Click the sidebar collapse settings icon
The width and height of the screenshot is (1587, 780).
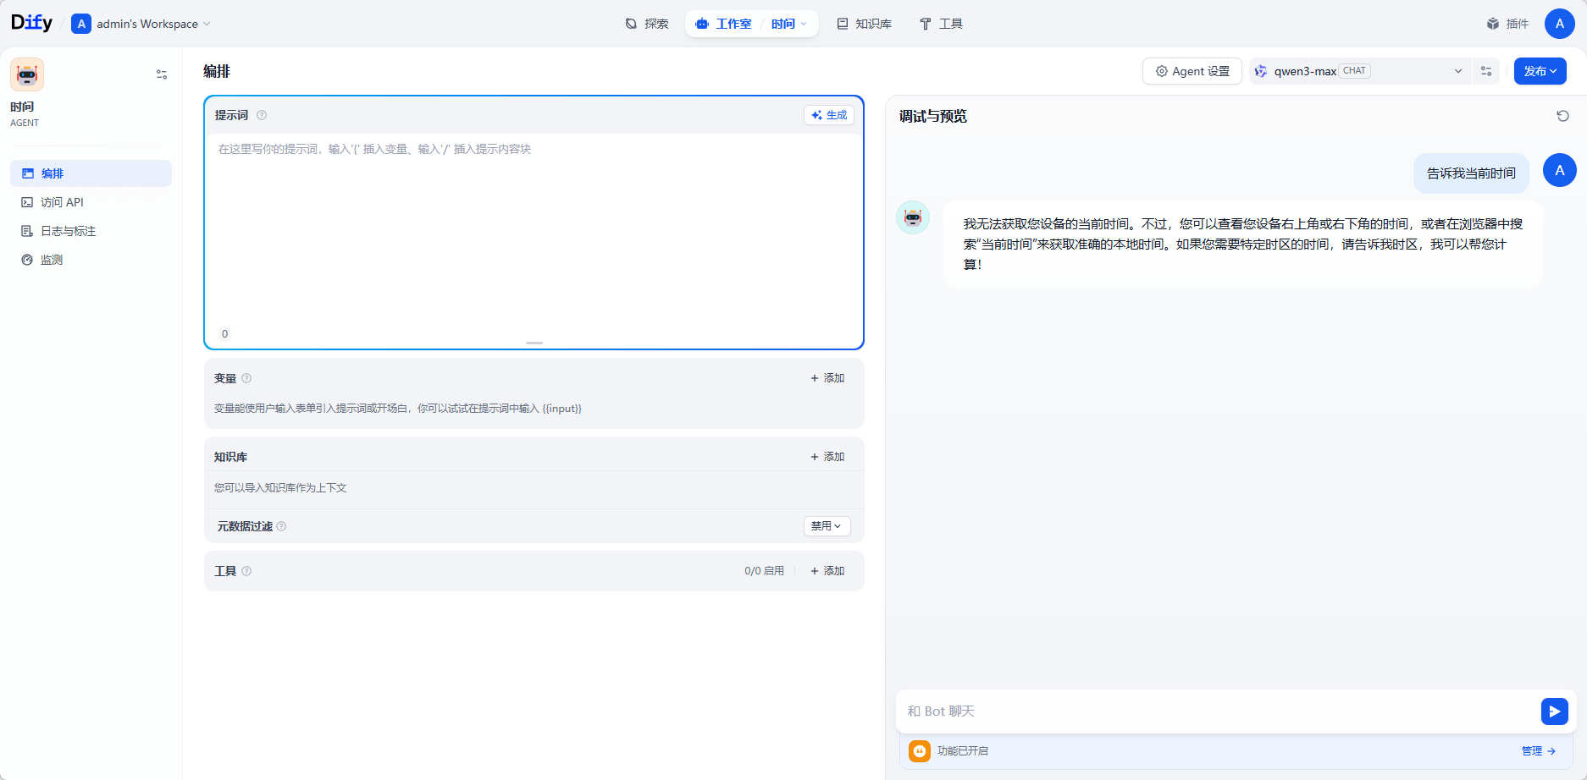click(162, 74)
